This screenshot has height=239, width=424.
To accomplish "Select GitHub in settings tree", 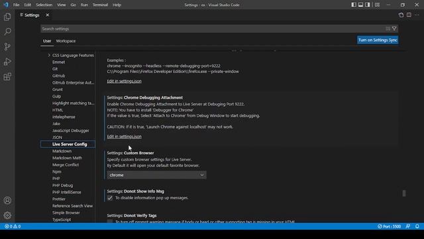I will (x=59, y=76).
